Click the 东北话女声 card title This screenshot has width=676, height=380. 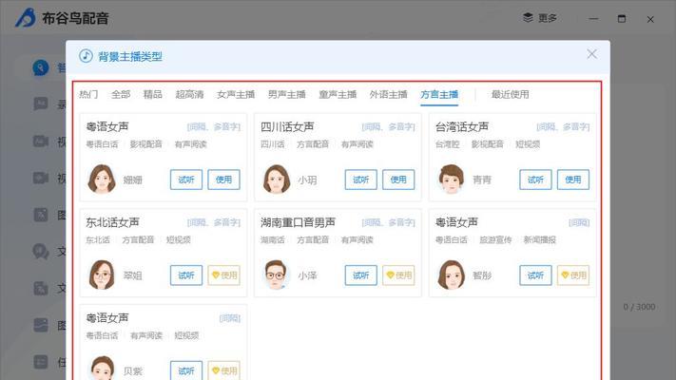coord(112,222)
